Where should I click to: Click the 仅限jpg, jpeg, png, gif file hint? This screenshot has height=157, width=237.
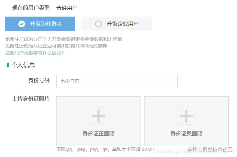(x=105, y=149)
